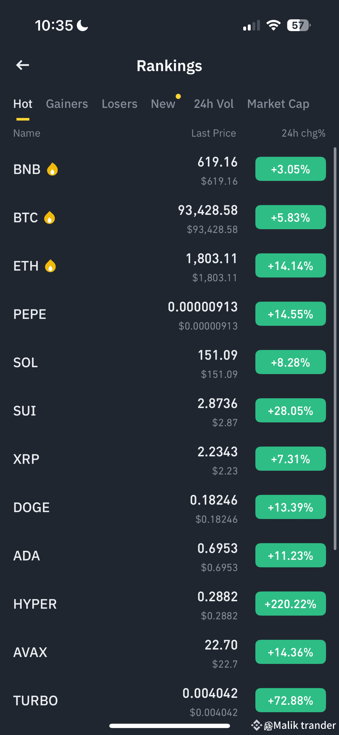Tap the +28.05% change button for SUI
This screenshot has height=735, width=339.
coord(291,410)
